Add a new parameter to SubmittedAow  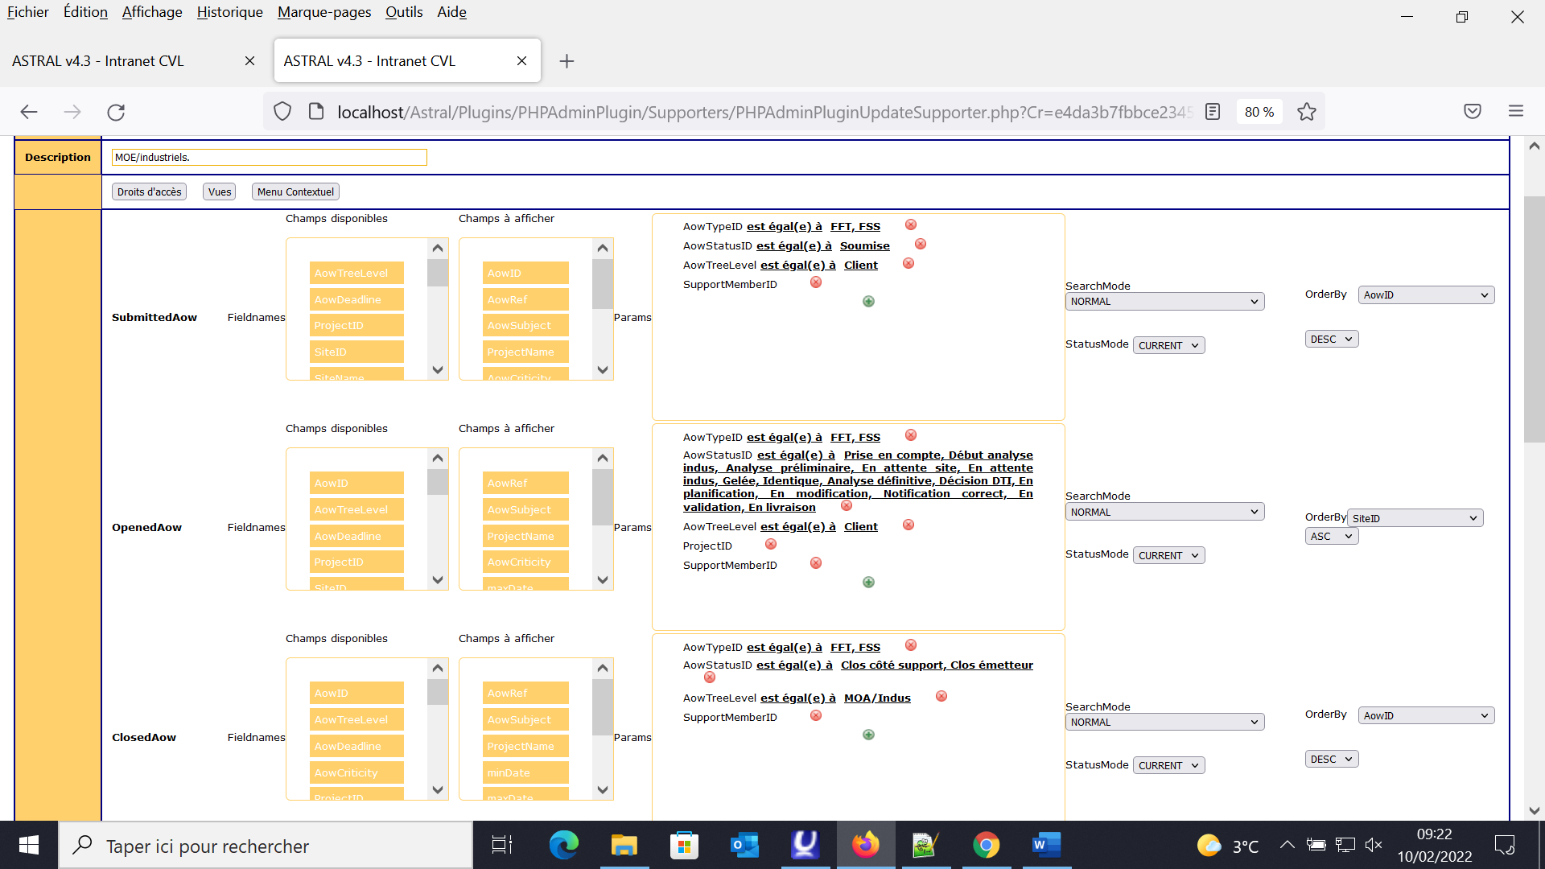point(868,302)
